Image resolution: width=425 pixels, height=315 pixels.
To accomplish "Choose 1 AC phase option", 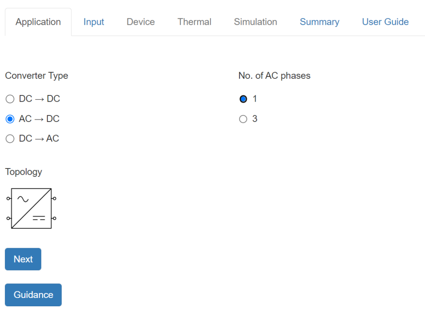I will click(x=243, y=99).
